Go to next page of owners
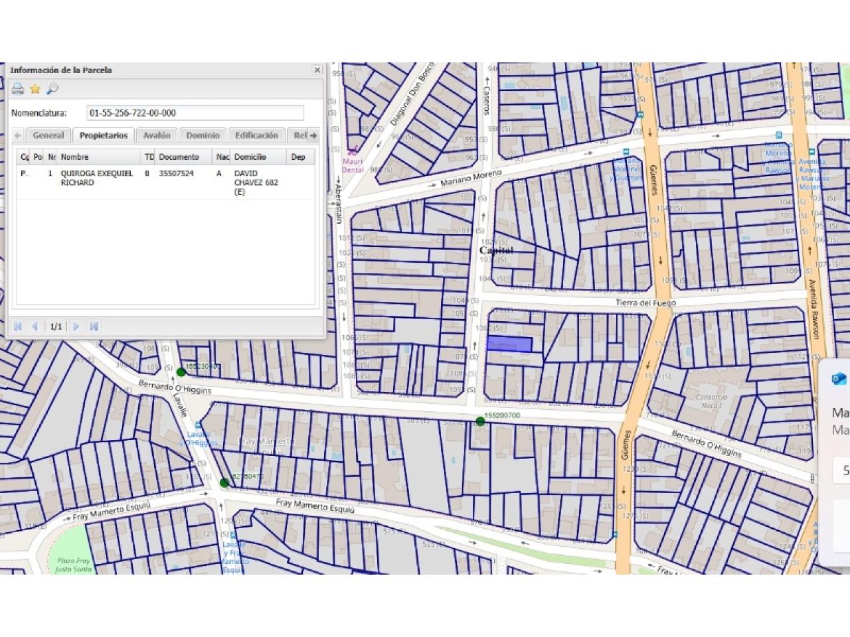The height and width of the screenshot is (637, 850). pos(76,326)
